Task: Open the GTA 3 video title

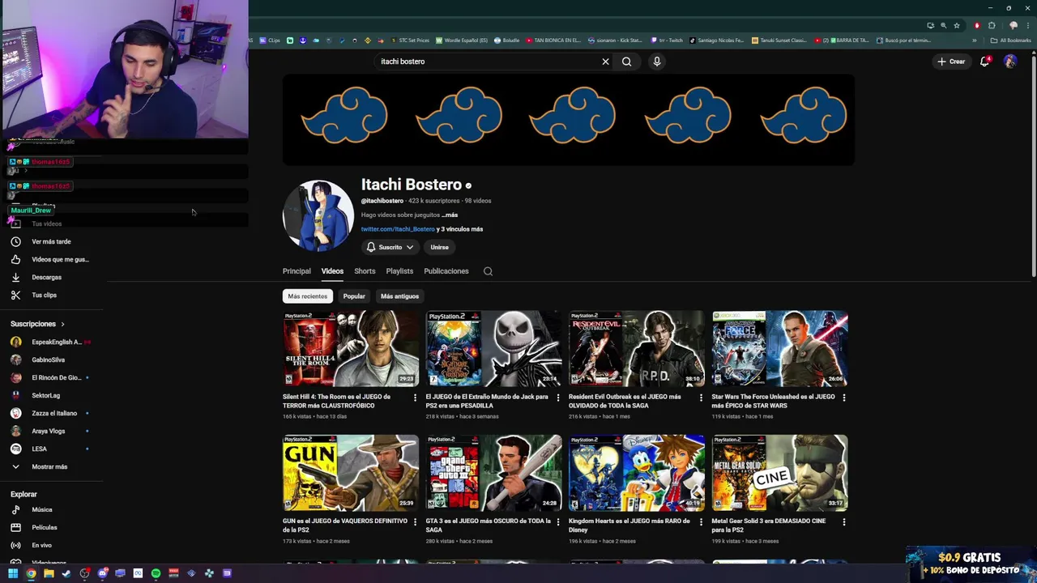Action: tap(488, 526)
